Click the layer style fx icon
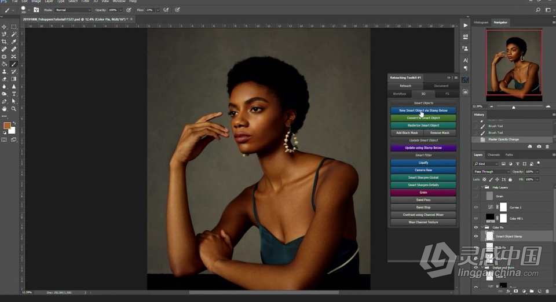Viewport: 556px width, 302px height. (508, 291)
